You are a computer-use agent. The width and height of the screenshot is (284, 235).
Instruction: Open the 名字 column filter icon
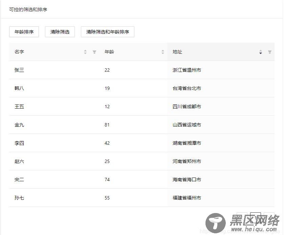tap(94, 52)
